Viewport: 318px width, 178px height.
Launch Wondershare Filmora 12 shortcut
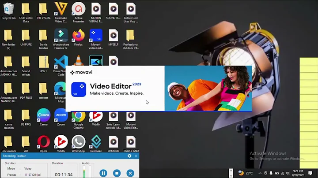(x=61, y=39)
